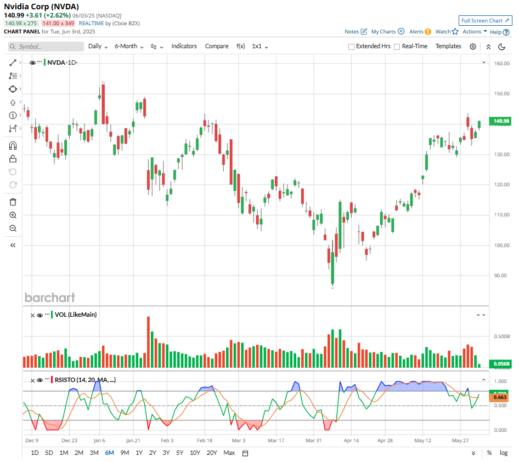
Task: Move the VOL pane up
Action: click(478, 315)
